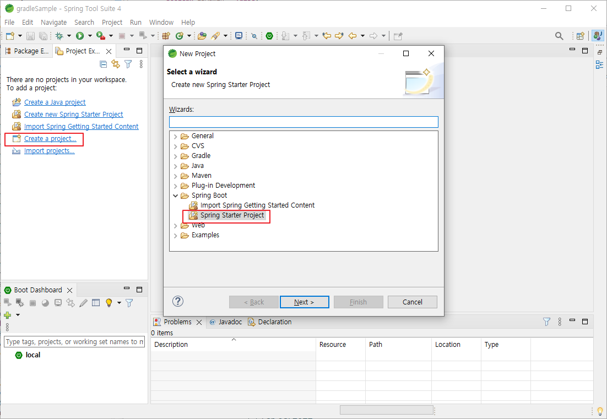
Task: Switch to the Declaration tab
Action: coord(270,322)
